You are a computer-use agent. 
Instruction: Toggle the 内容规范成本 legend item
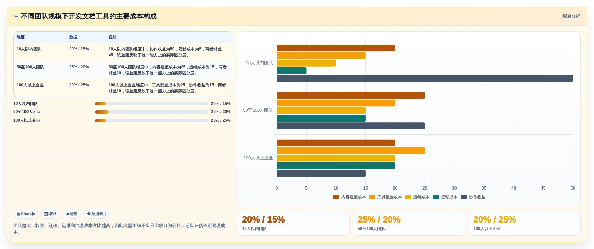pos(350,197)
